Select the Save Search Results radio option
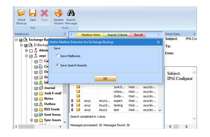The image size is (210, 137). point(58,65)
